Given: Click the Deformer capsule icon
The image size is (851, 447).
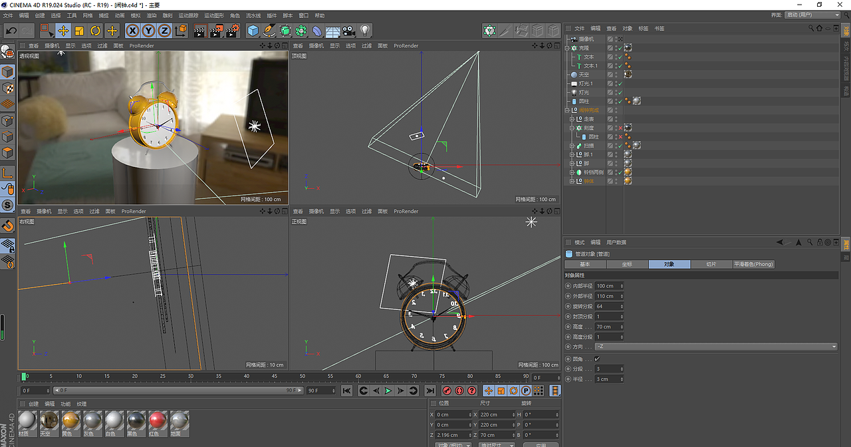Looking at the screenshot, I should tap(317, 31).
